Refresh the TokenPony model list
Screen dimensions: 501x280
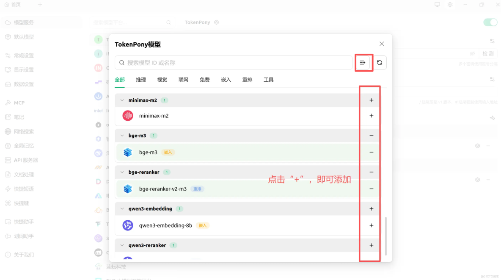[379, 62]
